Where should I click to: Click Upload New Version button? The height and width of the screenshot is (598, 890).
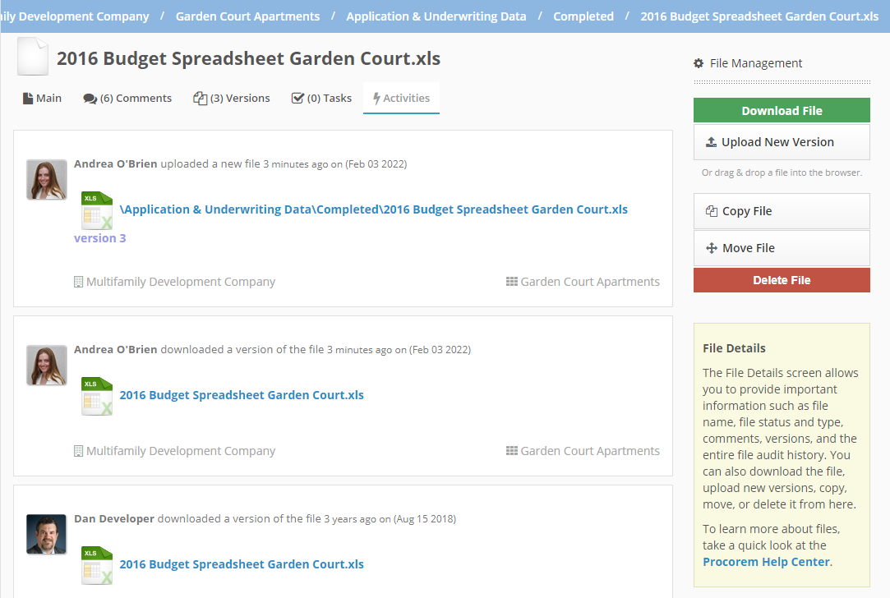pos(782,142)
